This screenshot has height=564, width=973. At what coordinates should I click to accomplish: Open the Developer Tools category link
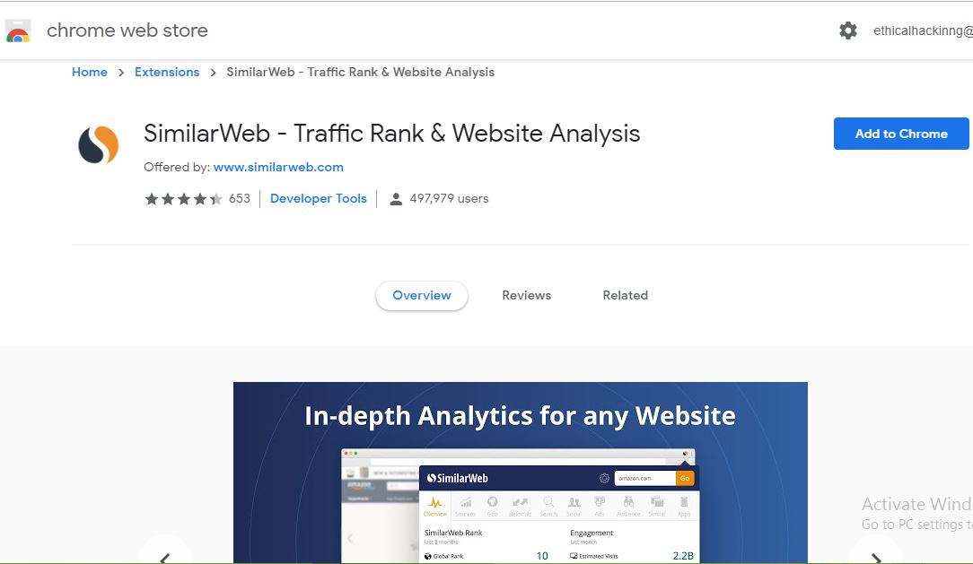(x=319, y=198)
